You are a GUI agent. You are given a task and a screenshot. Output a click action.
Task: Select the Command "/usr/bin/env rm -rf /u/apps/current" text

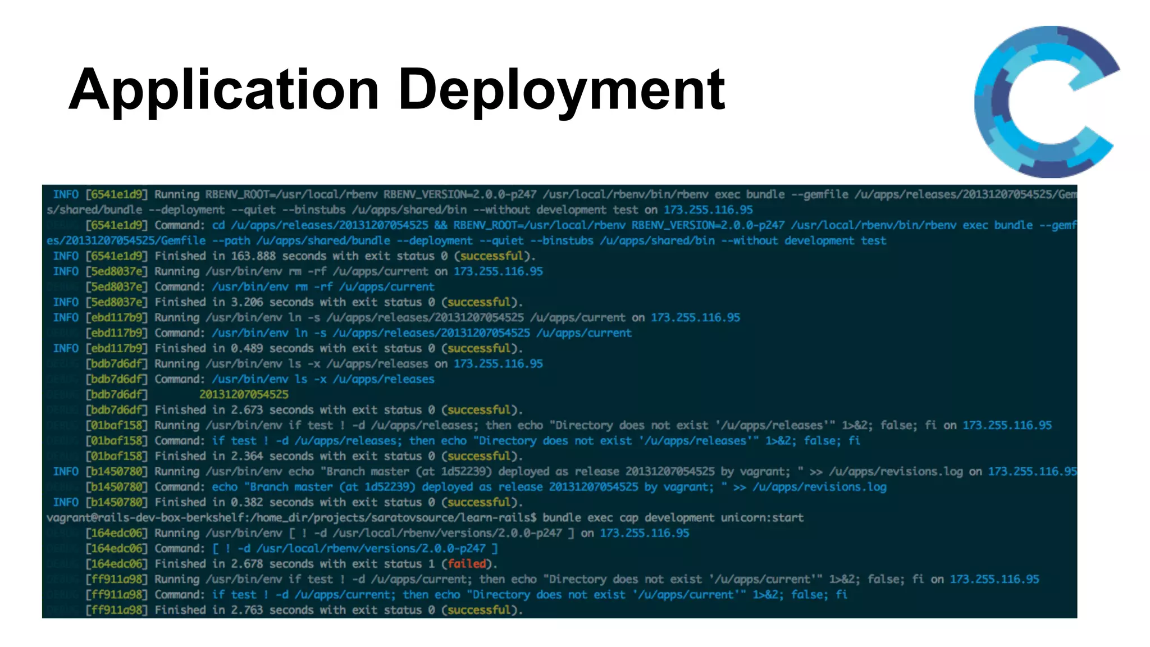pos(323,287)
